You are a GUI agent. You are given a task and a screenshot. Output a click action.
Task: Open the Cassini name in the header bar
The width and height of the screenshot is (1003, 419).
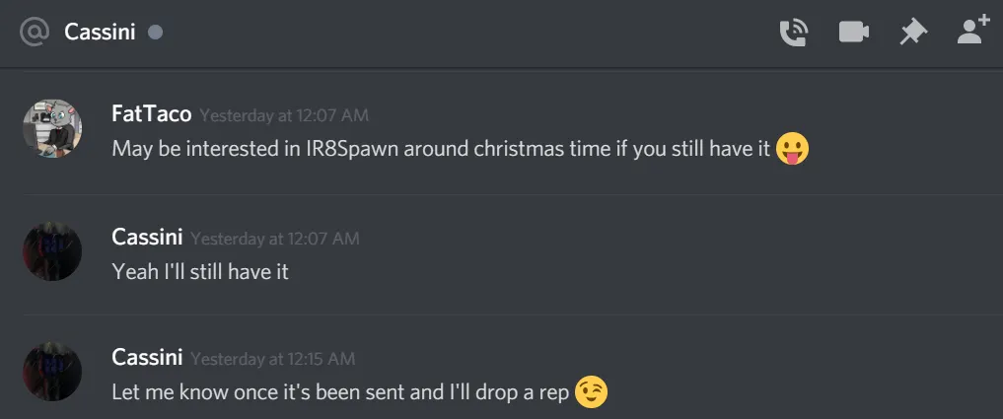(x=100, y=32)
